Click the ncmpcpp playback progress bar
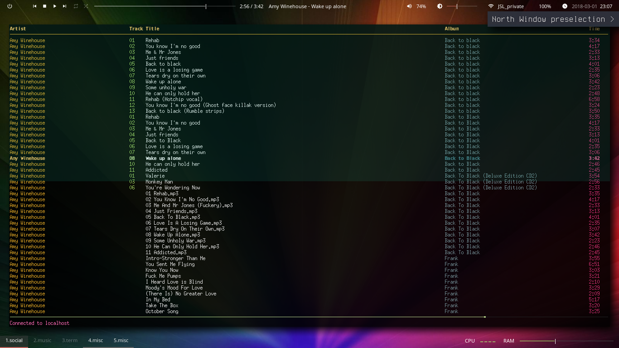Image resolution: width=619 pixels, height=348 pixels. click(x=309, y=317)
